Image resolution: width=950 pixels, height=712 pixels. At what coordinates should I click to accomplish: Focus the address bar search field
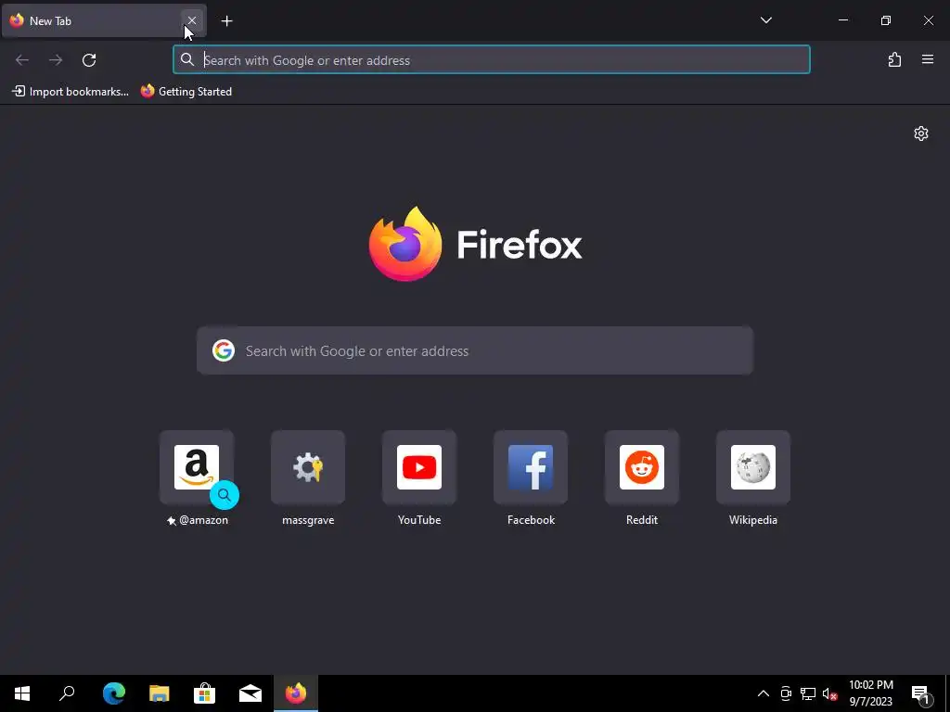coord(492,60)
